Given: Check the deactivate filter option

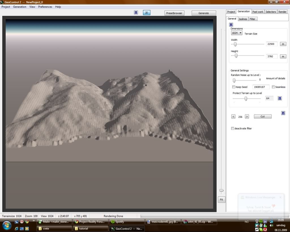Looking at the screenshot, I should pyautogui.click(x=233, y=129).
